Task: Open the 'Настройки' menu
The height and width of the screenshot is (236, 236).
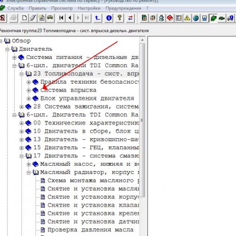Action: [x=89, y=8]
